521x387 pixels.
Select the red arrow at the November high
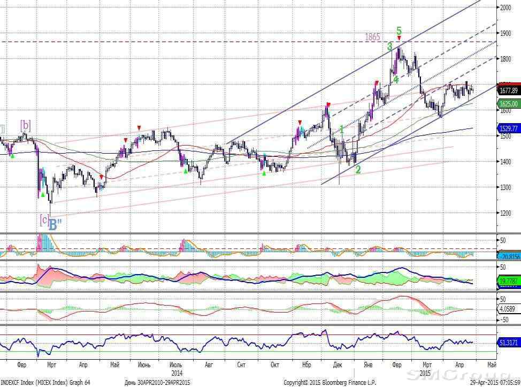[300, 122]
